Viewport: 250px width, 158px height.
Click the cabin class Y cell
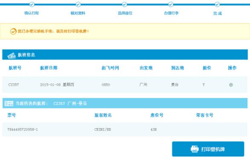point(204,85)
